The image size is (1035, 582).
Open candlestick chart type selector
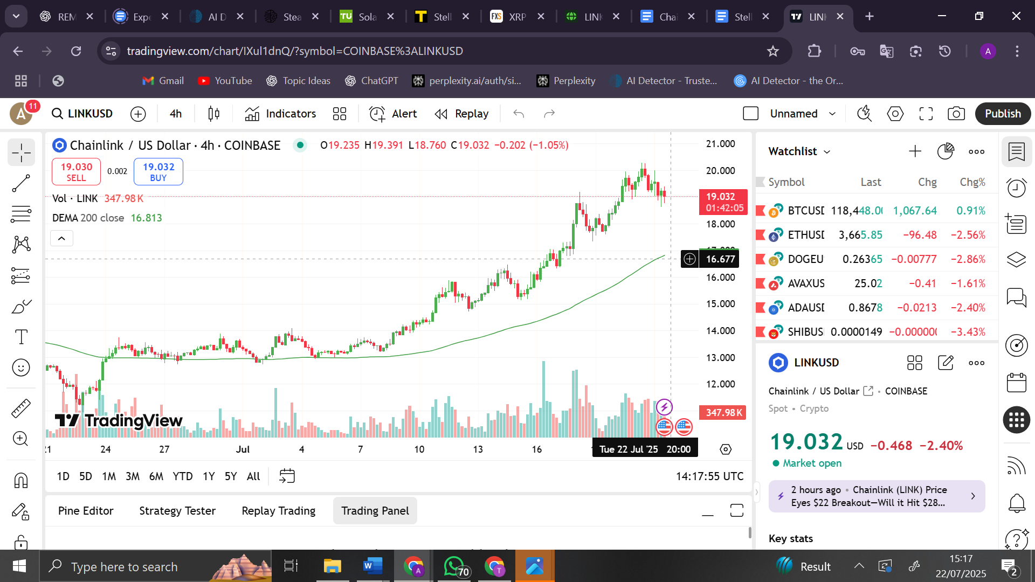(x=213, y=114)
